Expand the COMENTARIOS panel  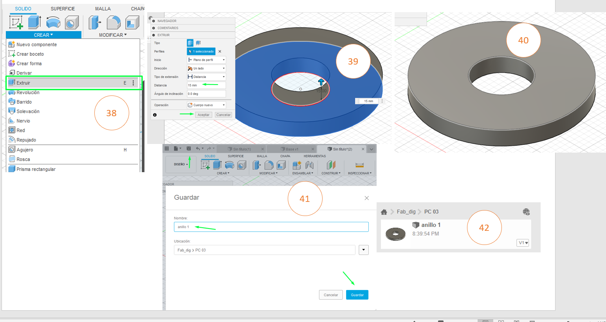click(154, 28)
